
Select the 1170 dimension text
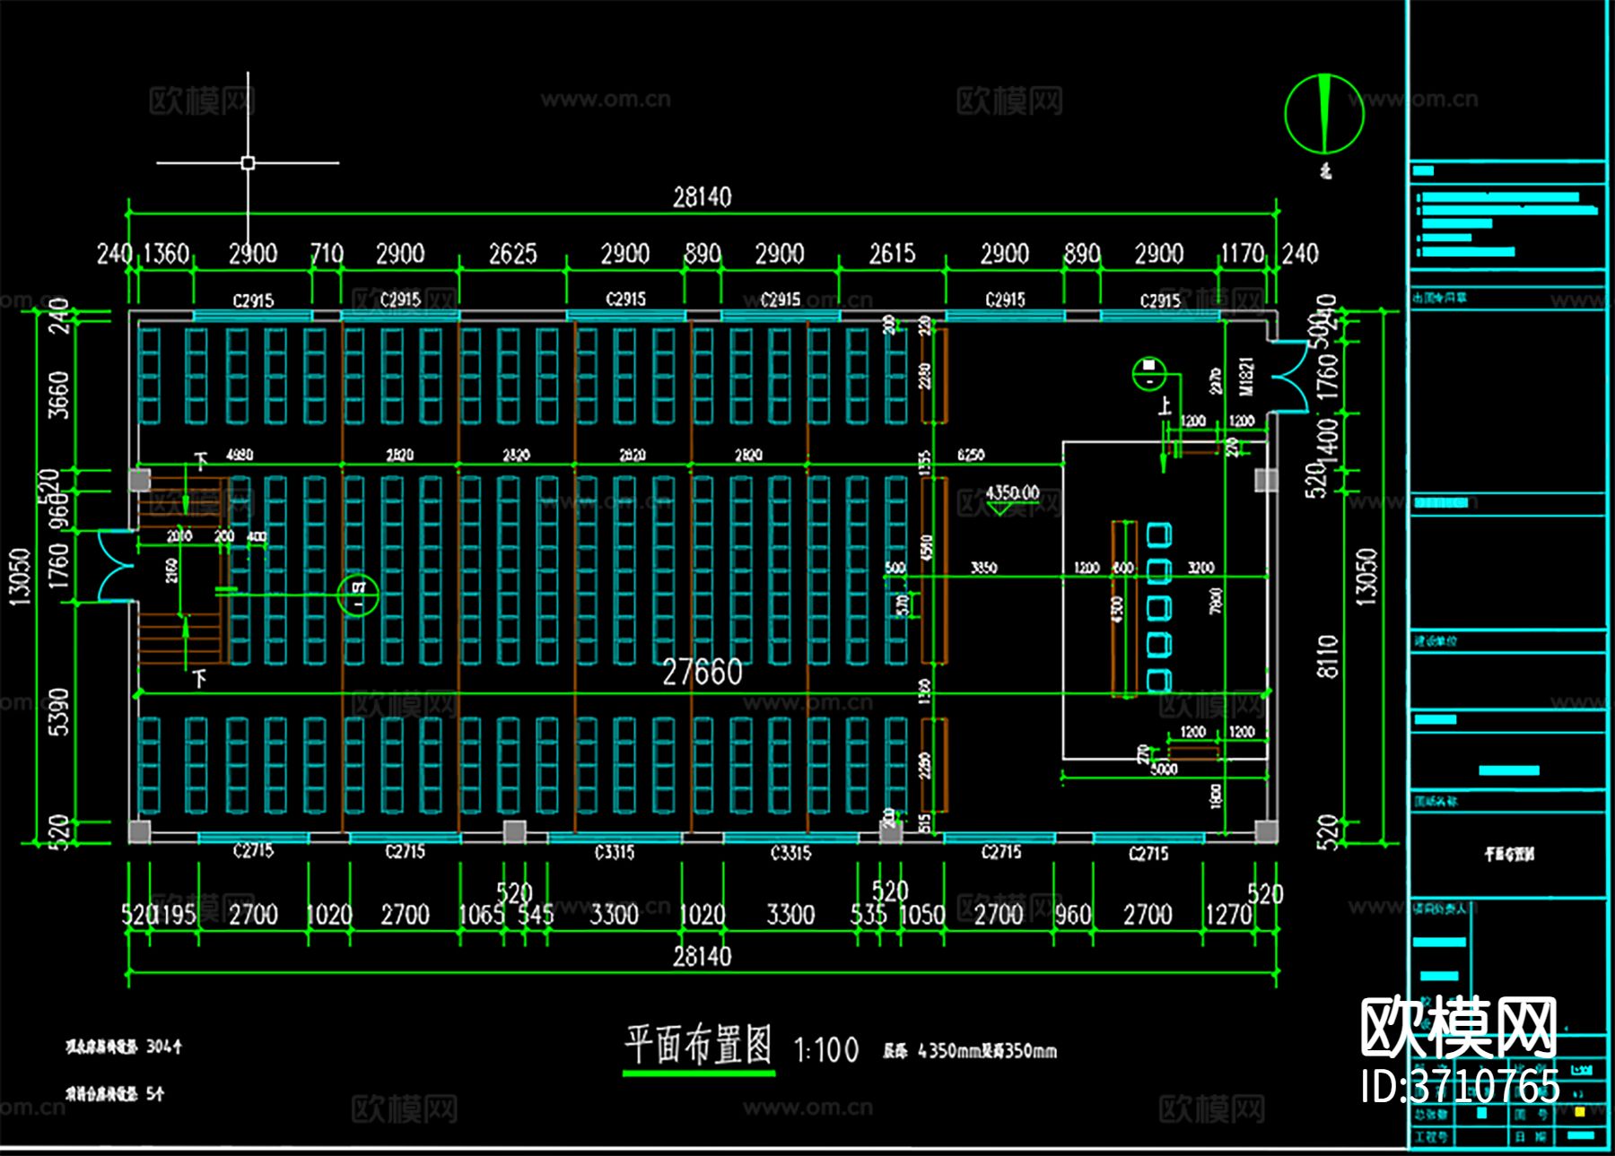(1242, 254)
